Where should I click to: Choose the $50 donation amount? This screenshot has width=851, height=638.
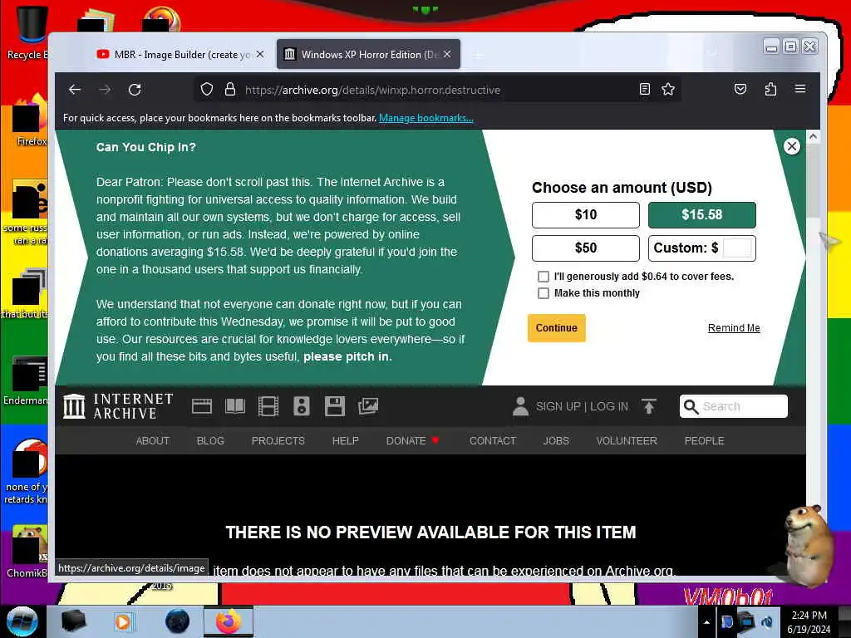tap(586, 248)
